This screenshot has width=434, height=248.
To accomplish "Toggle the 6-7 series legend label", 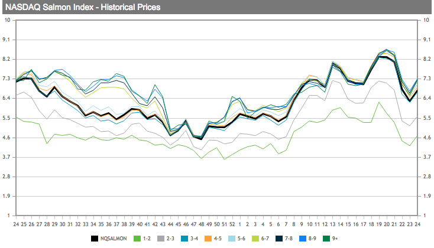I will click(x=265, y=239).
